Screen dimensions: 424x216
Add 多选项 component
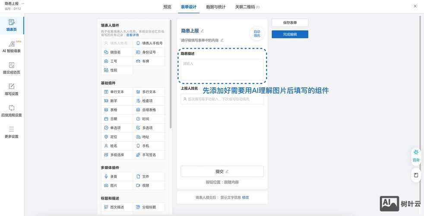[149, 128]
